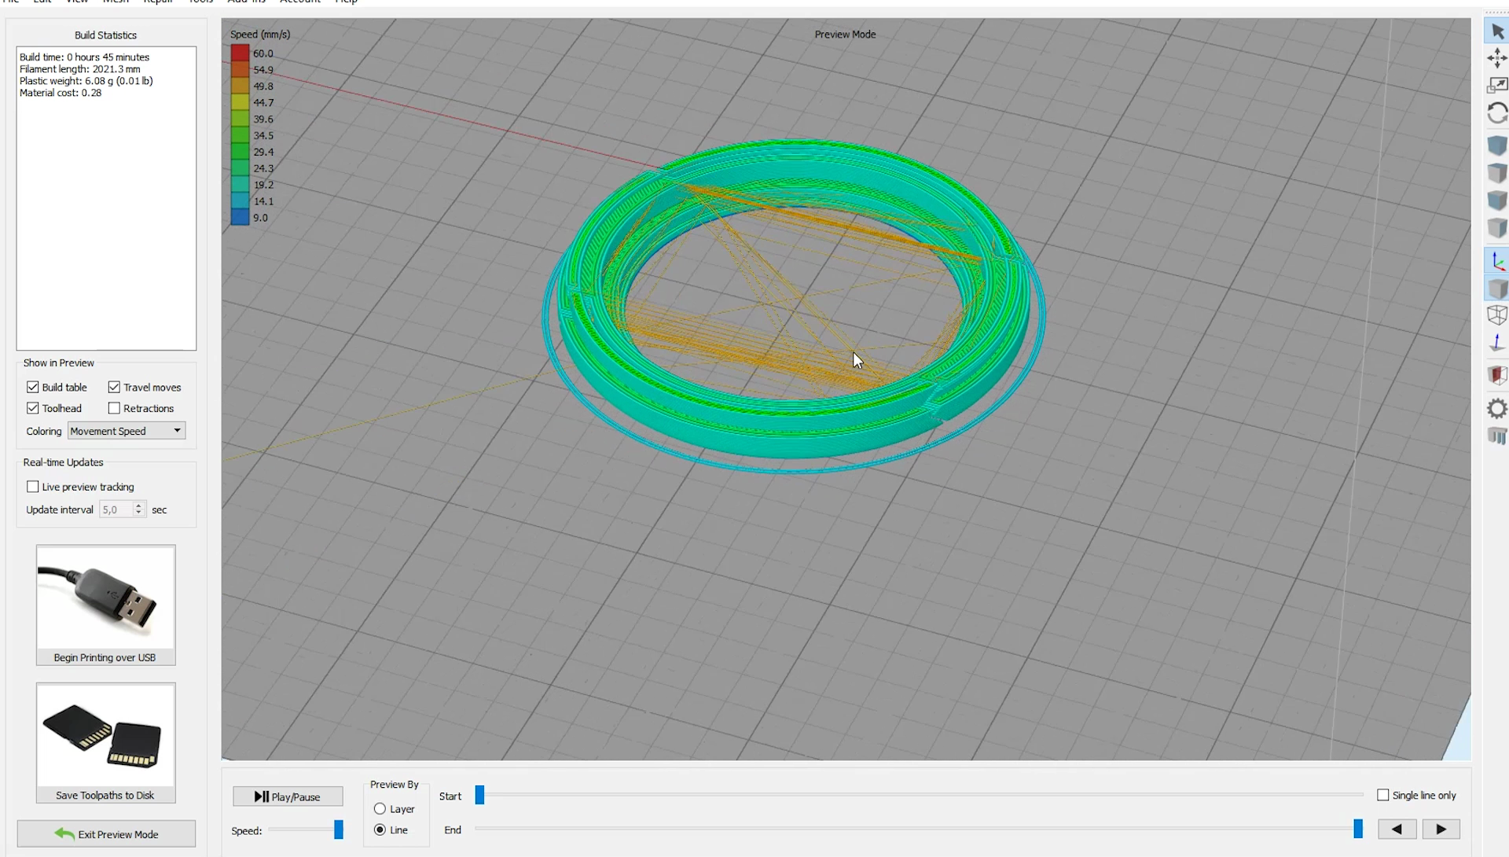Image resolution: width=1509 pixels, height=857 pixels.
Task: Click the Real-time Updates group label
Action: click(63, 462)
